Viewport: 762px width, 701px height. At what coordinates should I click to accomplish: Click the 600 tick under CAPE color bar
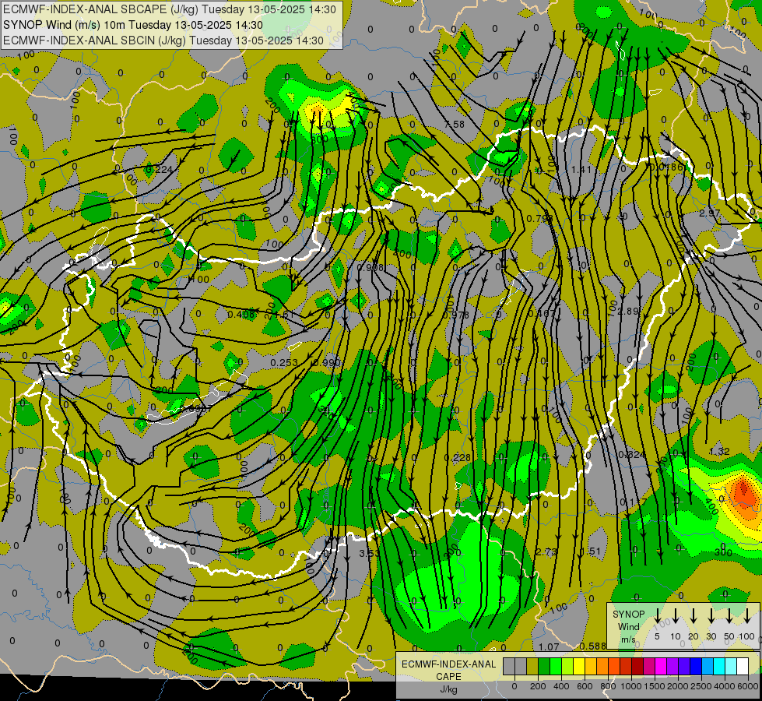585,686
